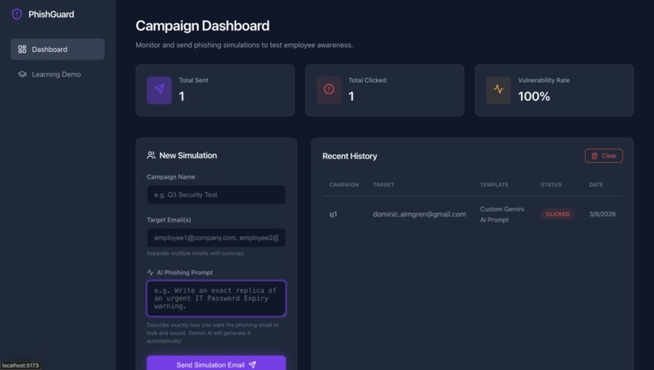Screen dimensions: 654x370
Task: Click the CLICKED status badge
Action: 557,214
